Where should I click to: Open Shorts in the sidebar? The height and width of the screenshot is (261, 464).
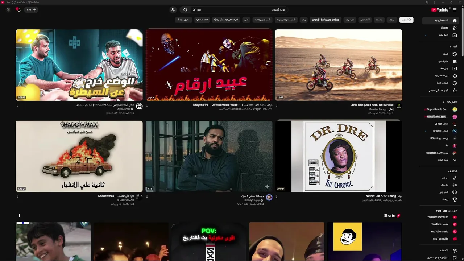440,28
